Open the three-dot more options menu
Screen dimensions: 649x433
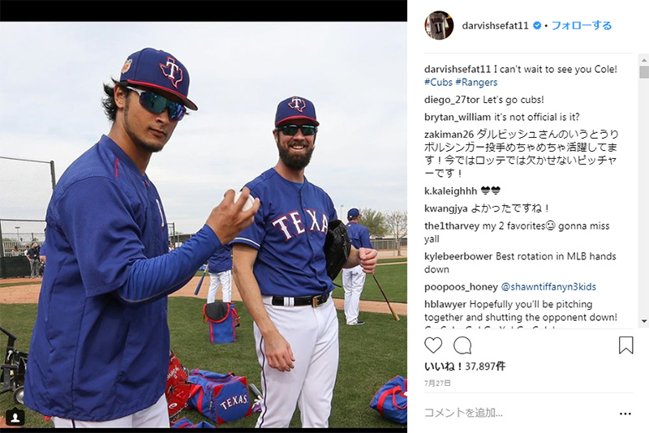[625, 414]
